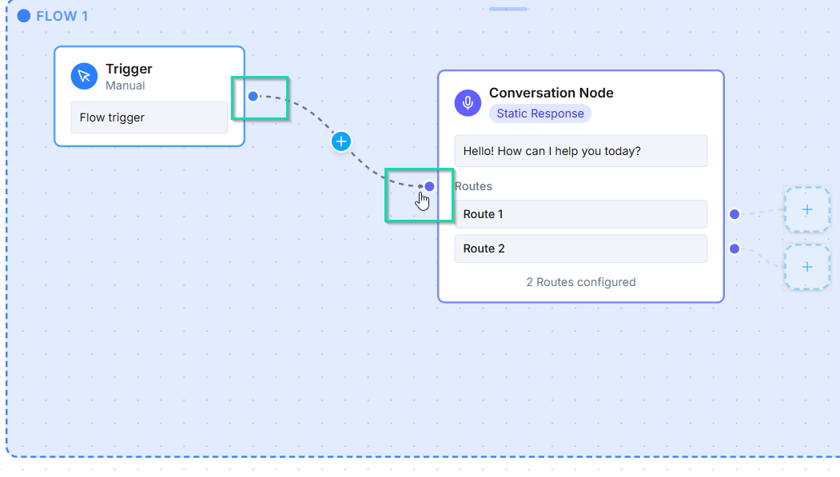Expand the Routes section
This screenshot has height=477, width=840.
(473, 186)
